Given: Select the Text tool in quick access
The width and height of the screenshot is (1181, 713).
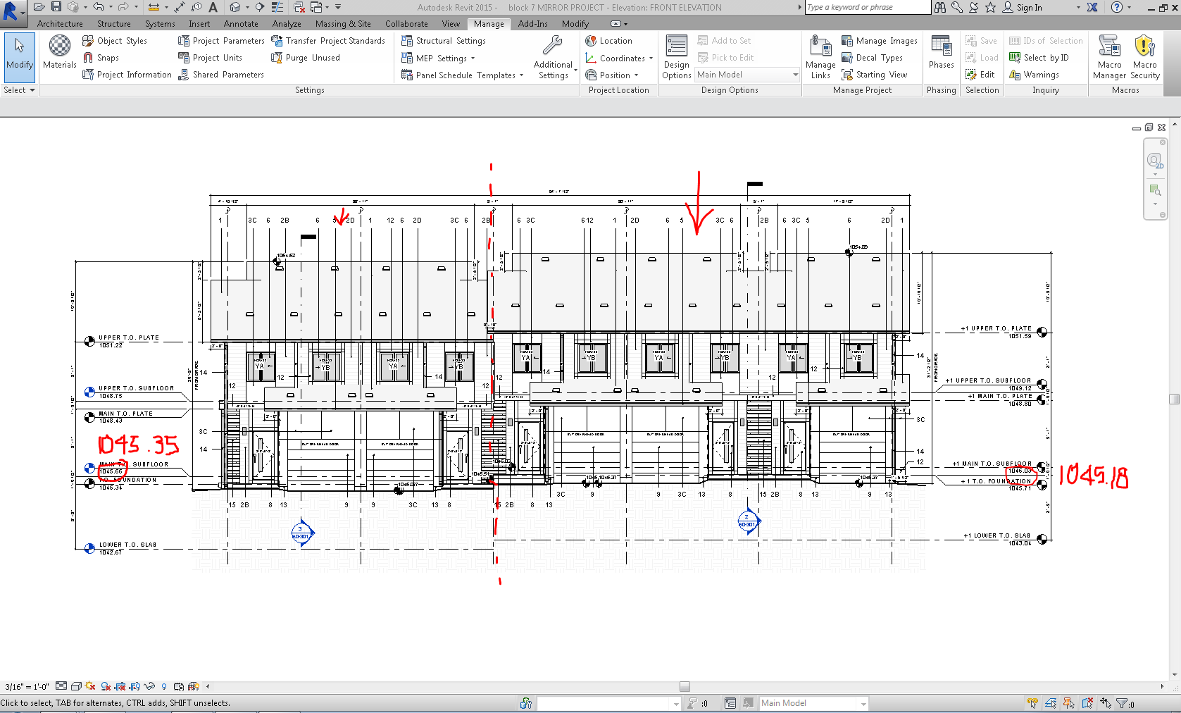Looking at the screenshot, I should [213, 7].
